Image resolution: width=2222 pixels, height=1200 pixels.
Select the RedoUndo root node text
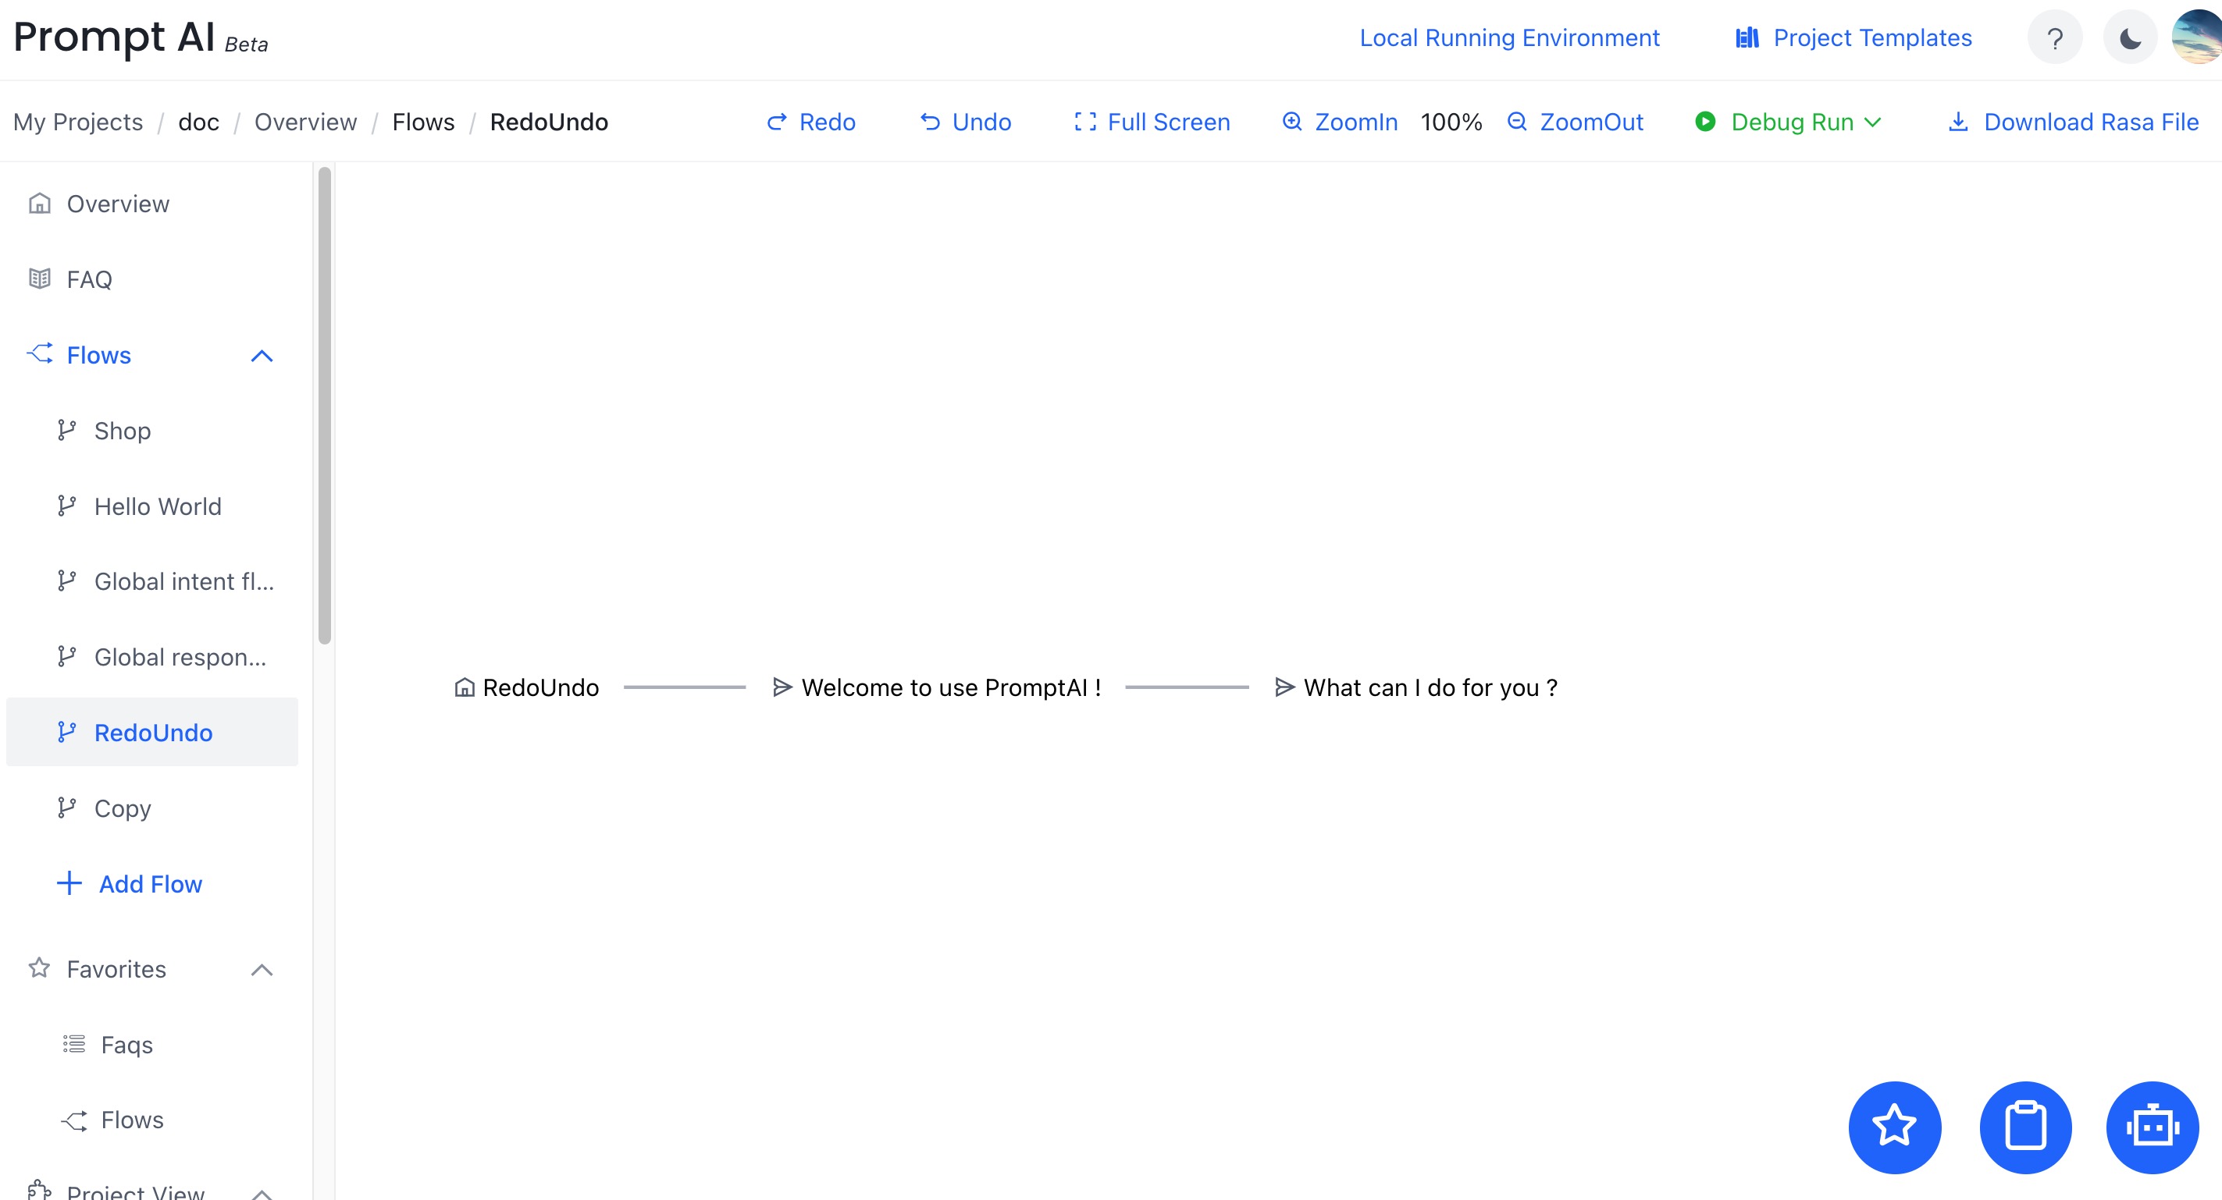click(x=541, y=687)
